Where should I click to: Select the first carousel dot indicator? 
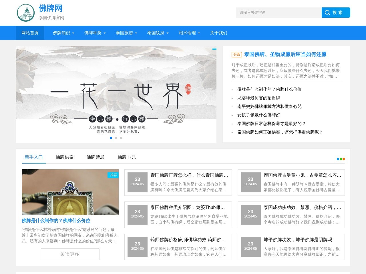click(111, 138)
